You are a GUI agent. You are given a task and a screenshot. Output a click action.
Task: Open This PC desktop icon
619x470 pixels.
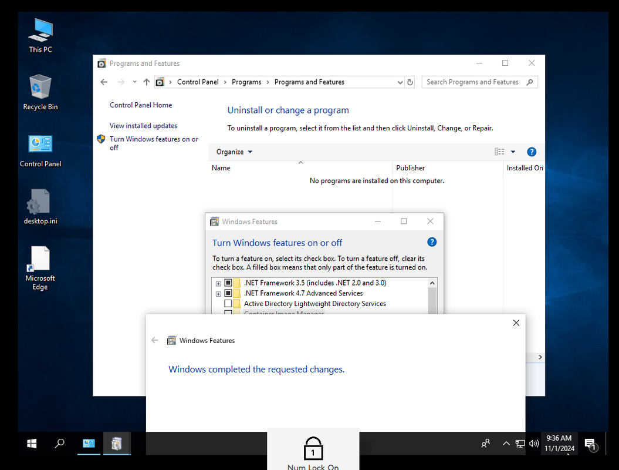(x=40, y=36)
